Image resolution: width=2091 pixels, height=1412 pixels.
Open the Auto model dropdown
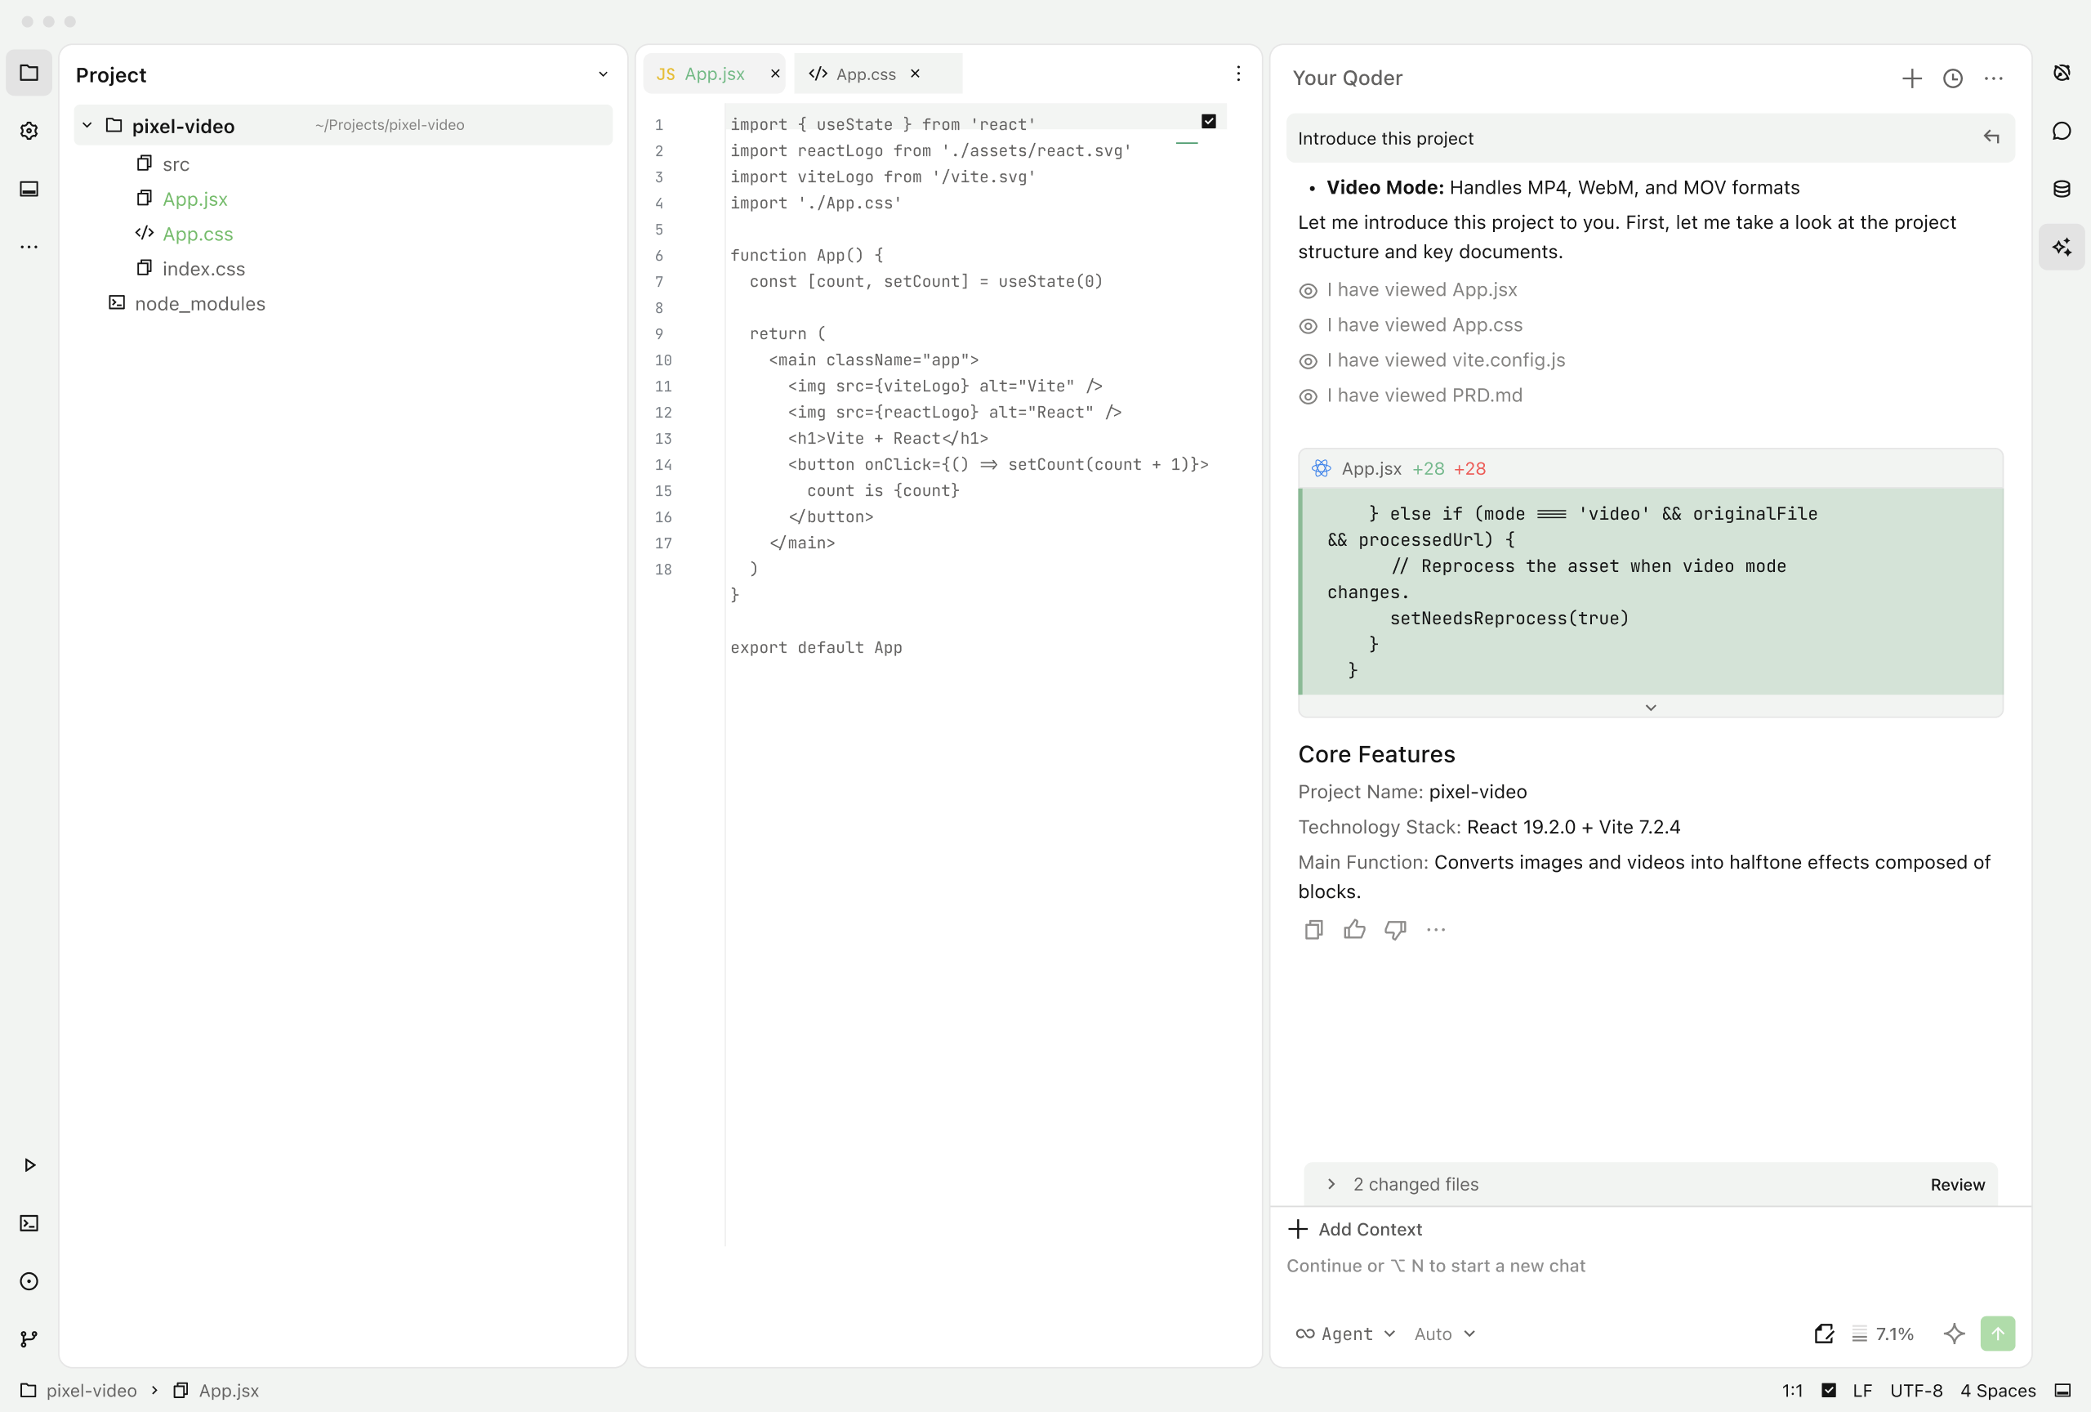click(1444, 1334)
